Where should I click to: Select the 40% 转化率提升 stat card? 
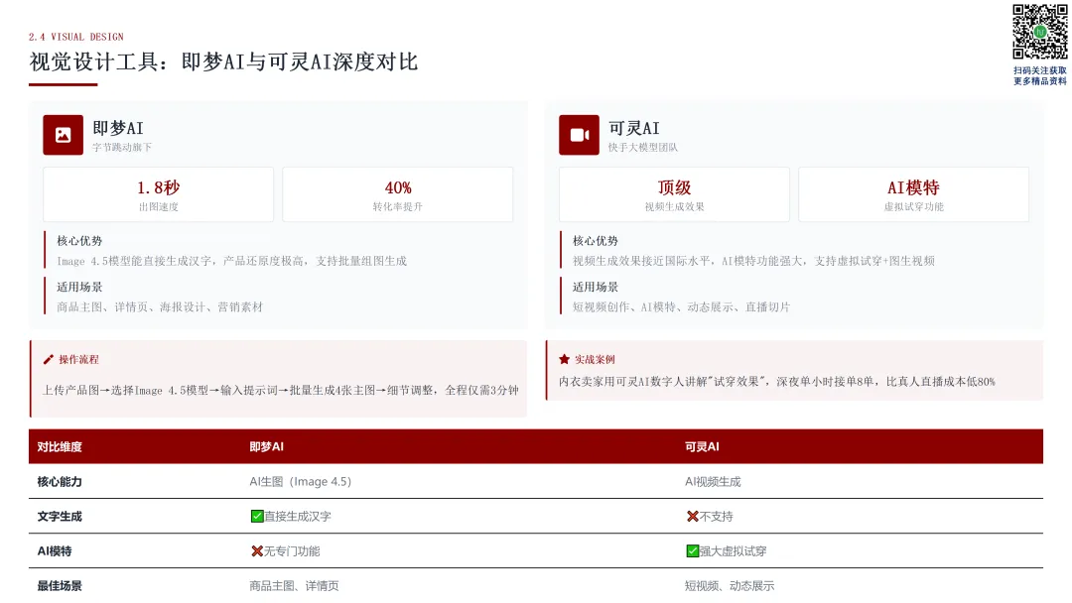tap(398, 194)
